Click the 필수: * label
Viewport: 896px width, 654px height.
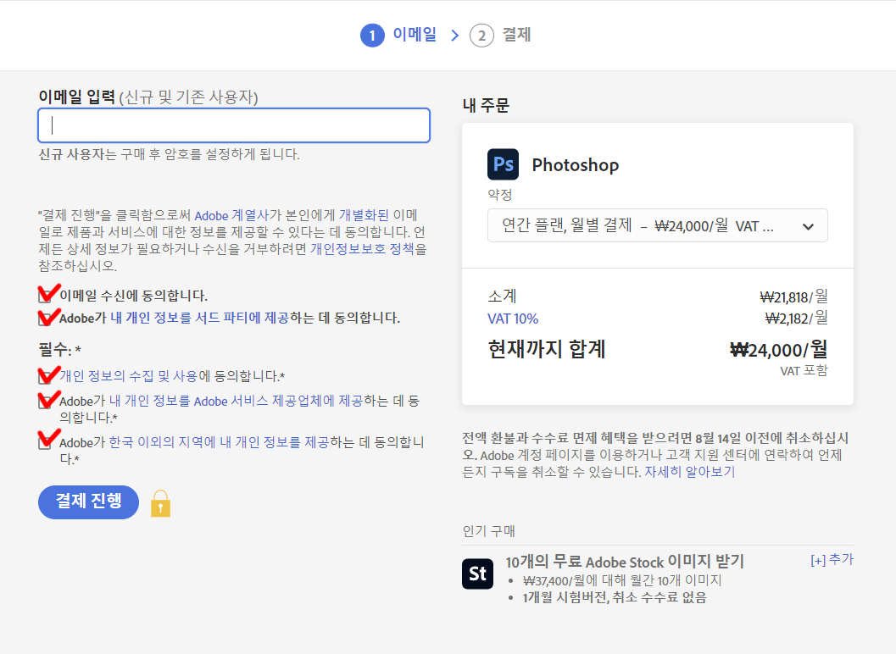pos(60,350)
